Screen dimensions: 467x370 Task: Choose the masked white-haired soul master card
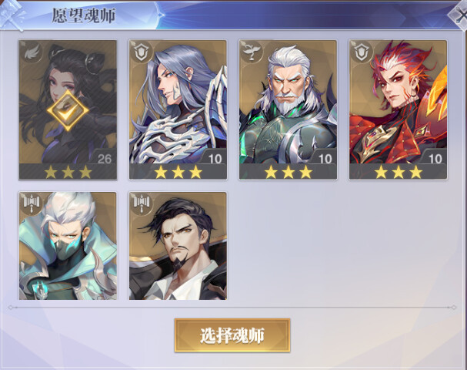click(x=68, y=246)
